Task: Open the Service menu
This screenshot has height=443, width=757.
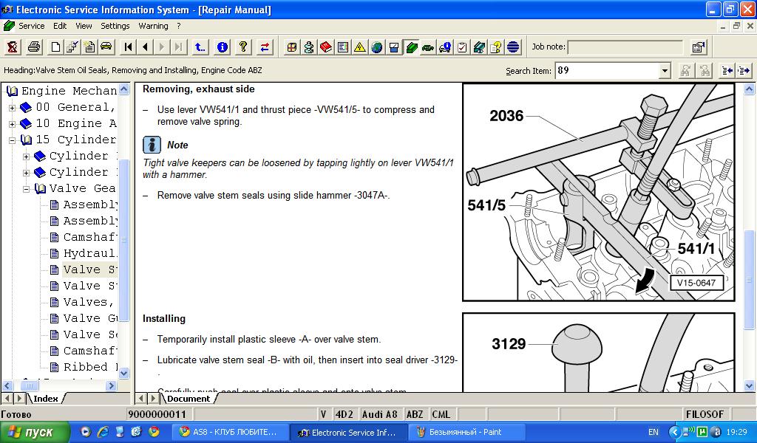Action: (31, 26)
